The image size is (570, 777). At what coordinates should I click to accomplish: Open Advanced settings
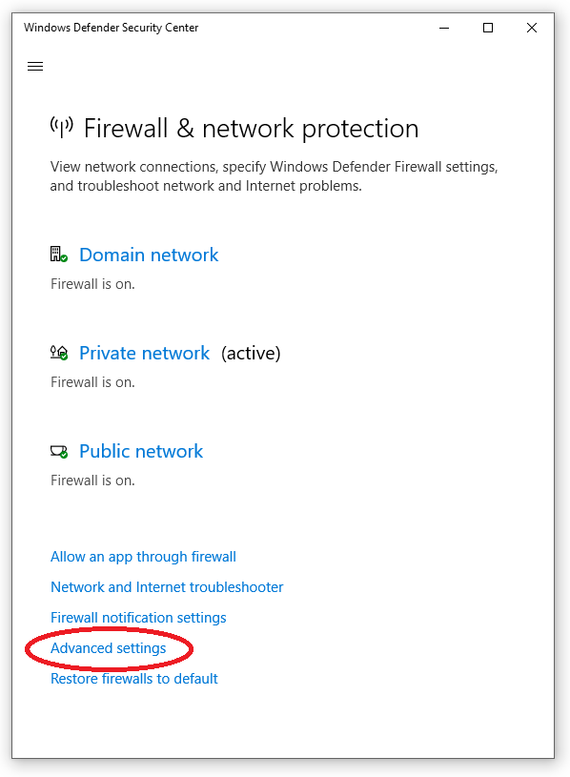(x=108, y=648)
